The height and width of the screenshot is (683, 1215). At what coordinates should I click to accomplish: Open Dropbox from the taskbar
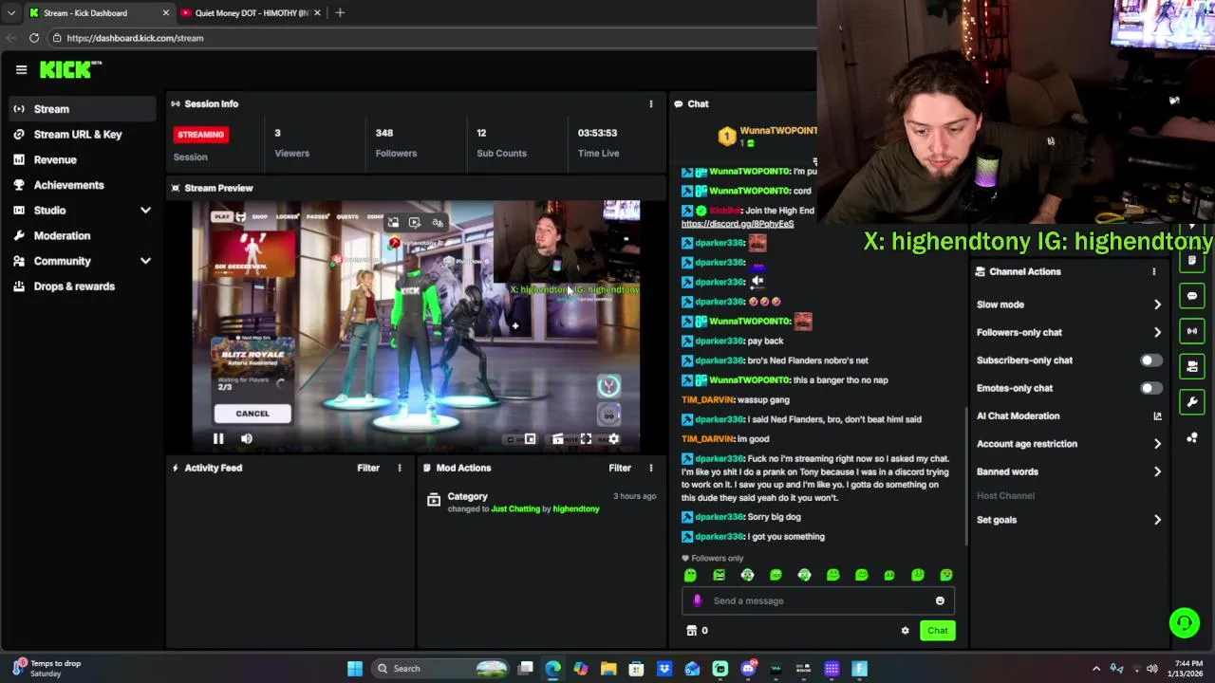click(x=664, y=669)
